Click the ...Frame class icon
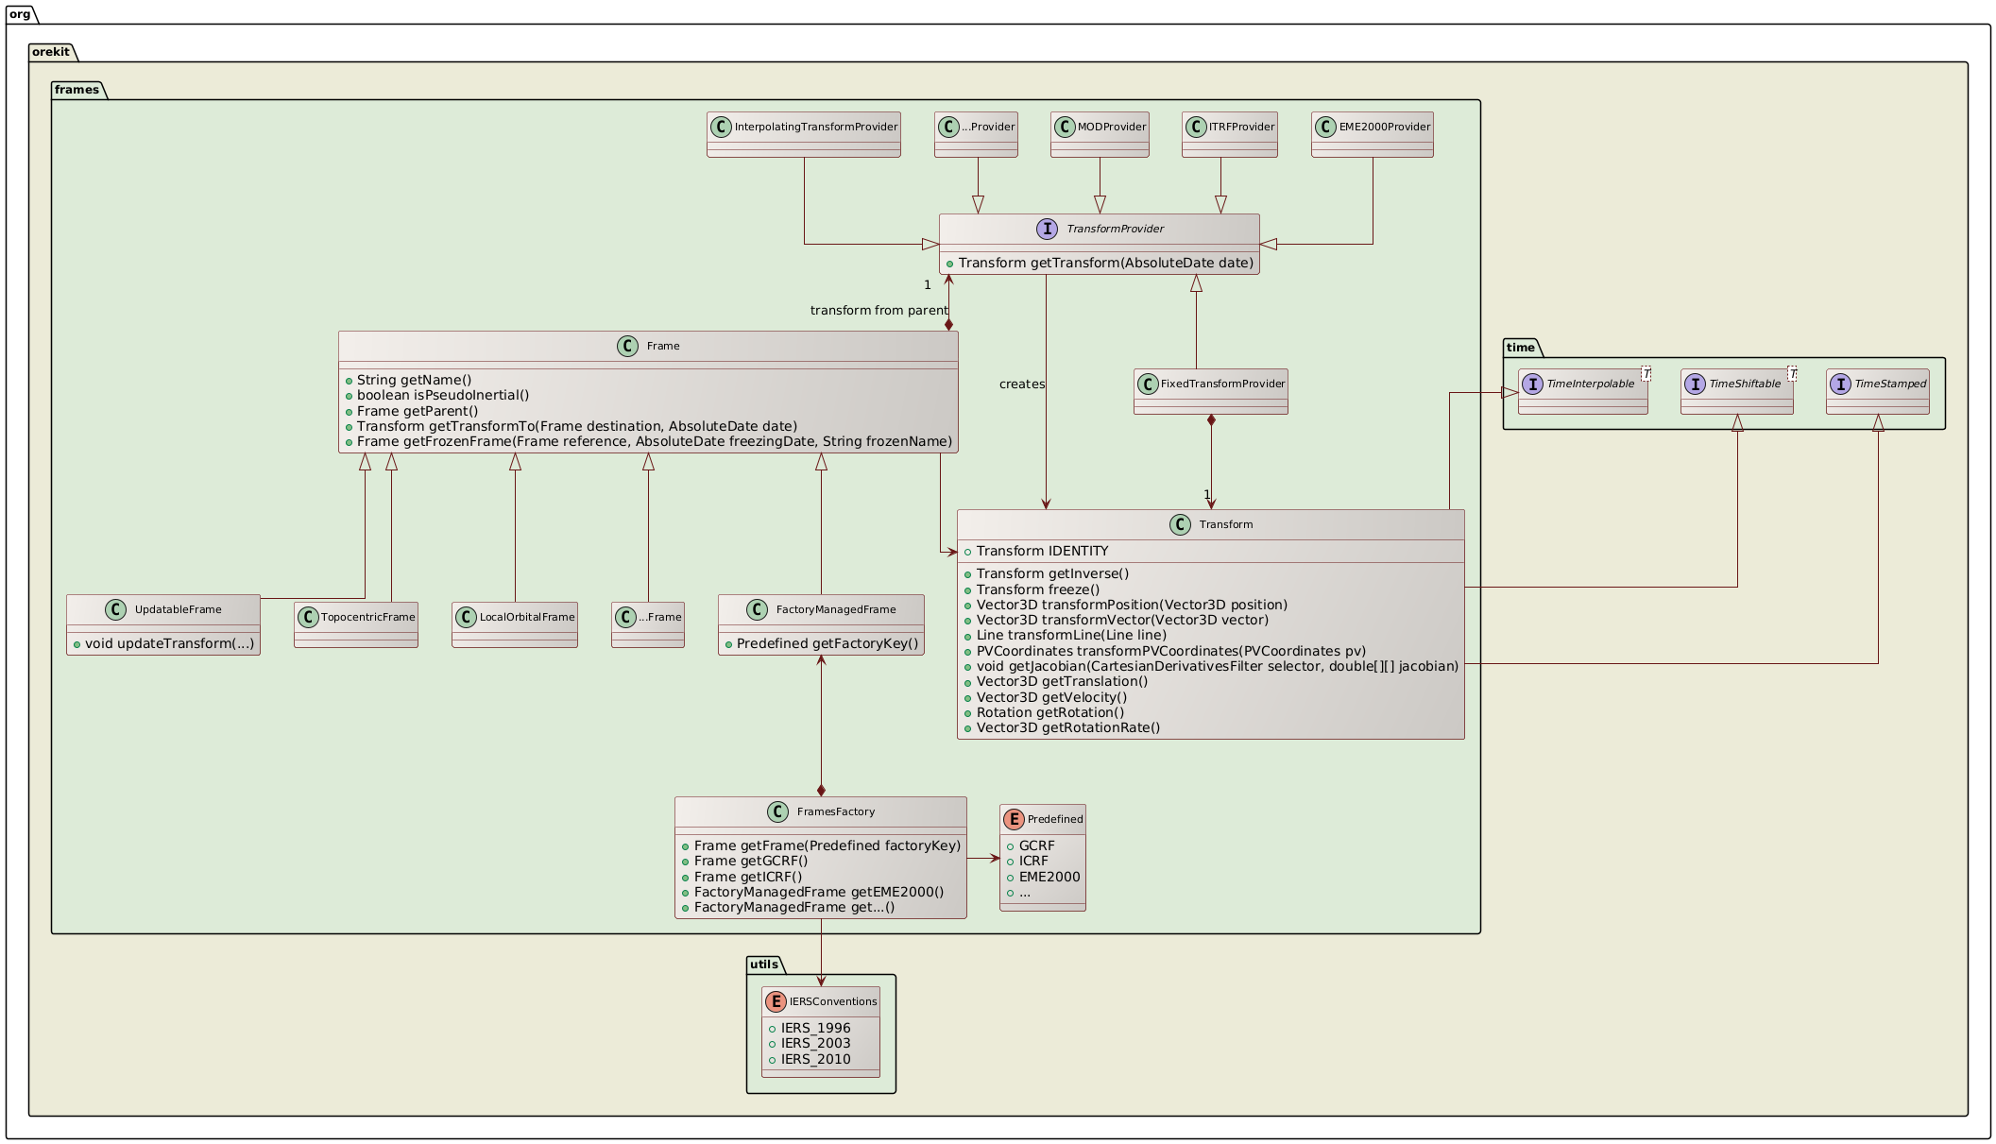The image size is (1996, 1144). pyautogui.click(x=627, y=617)
